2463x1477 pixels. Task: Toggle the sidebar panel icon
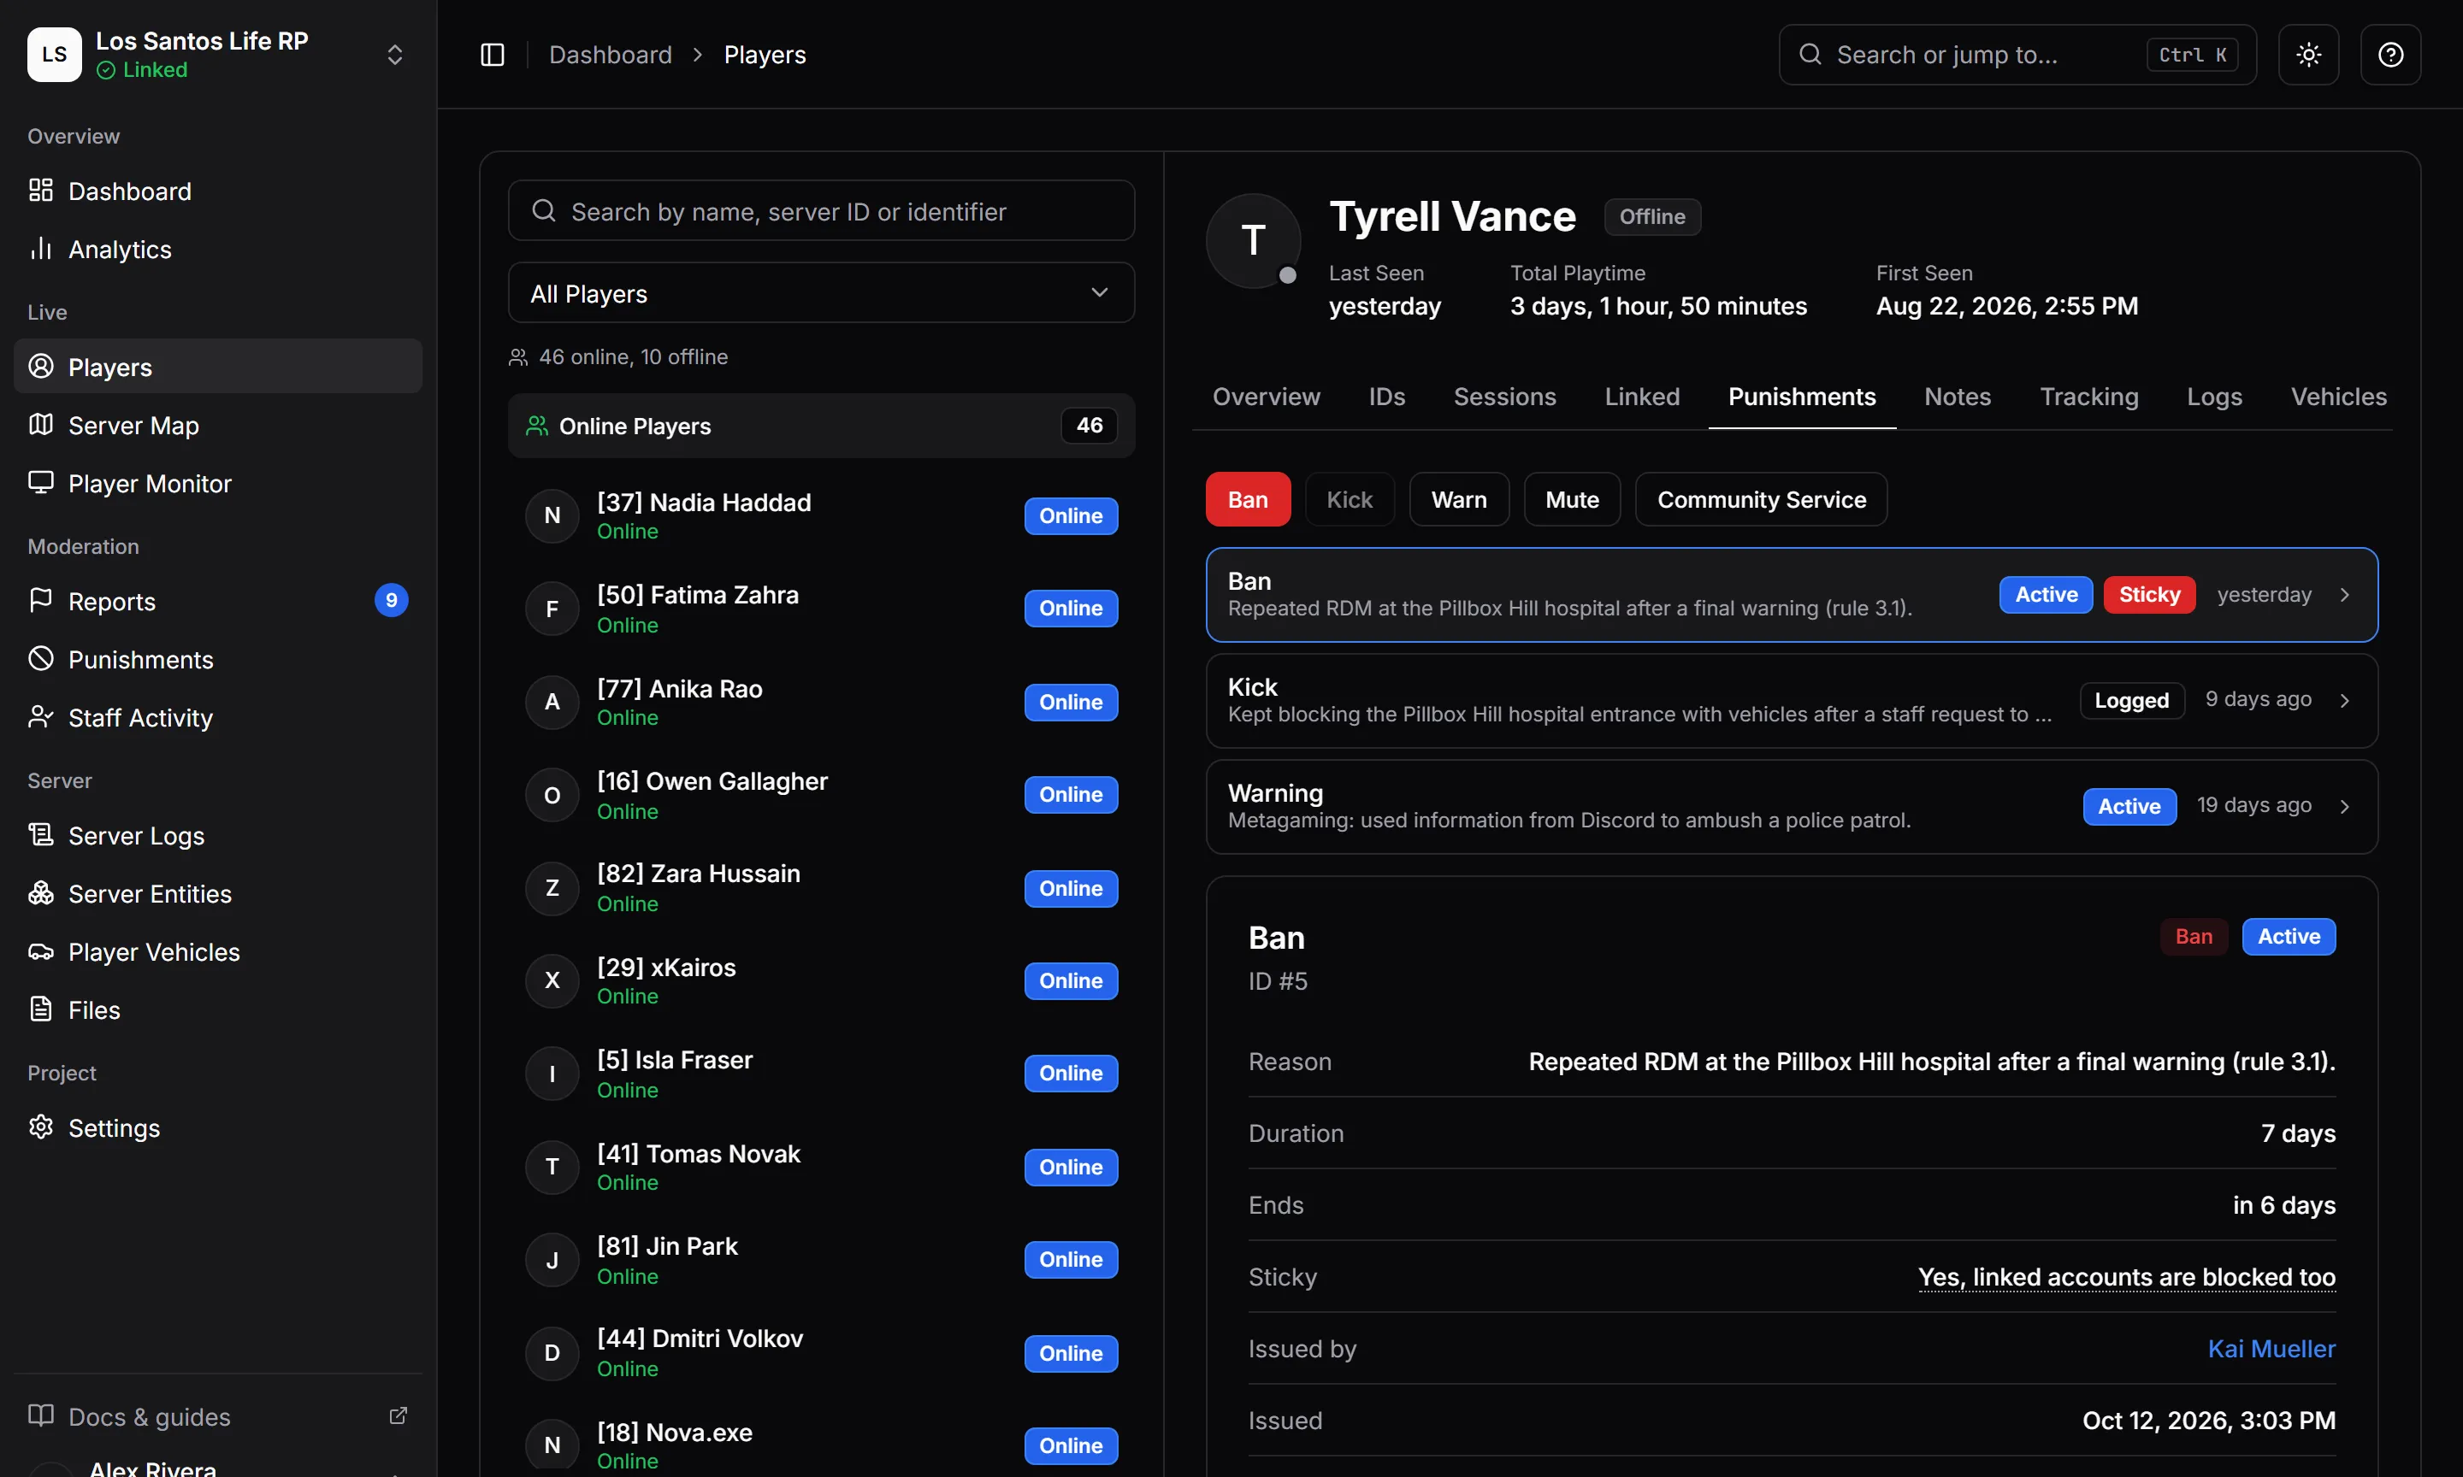click(x=493, y=55)
